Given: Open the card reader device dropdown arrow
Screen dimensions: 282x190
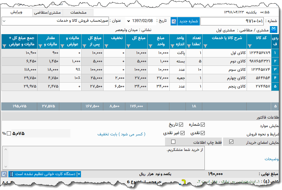Looking at the screenshot, I should click(79, 174).
